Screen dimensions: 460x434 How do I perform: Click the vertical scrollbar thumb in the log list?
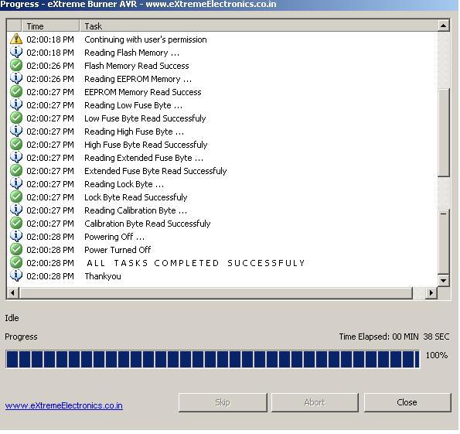pyautogui.click(x=444, y=132)
